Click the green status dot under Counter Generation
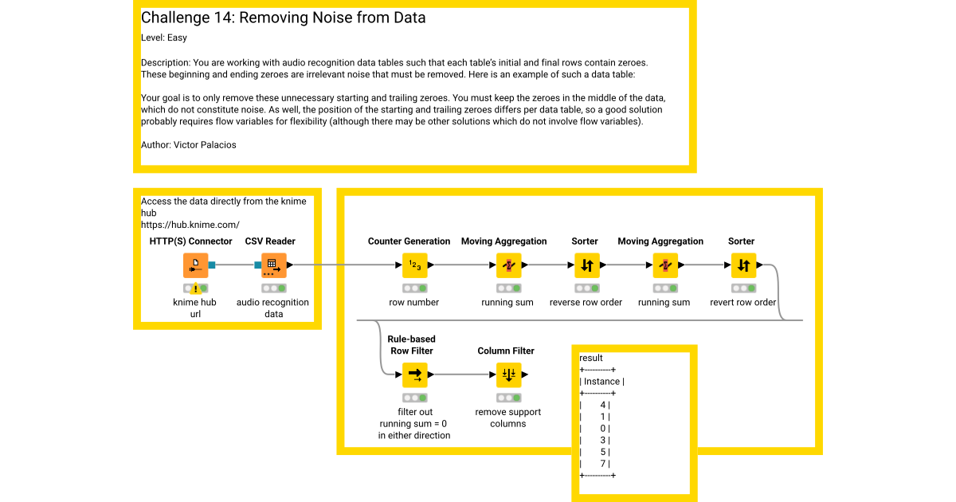The height and width of the screenshot is (502, 956). coord(421,288)
